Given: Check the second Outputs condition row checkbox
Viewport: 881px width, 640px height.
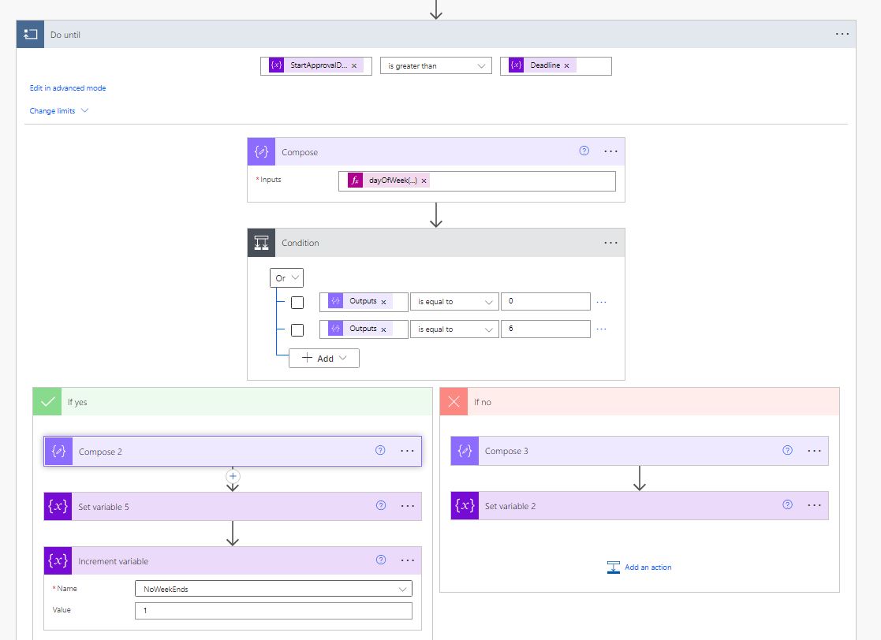Looking at the screenshot, I should pyautogui.click(x=297, y=329).
